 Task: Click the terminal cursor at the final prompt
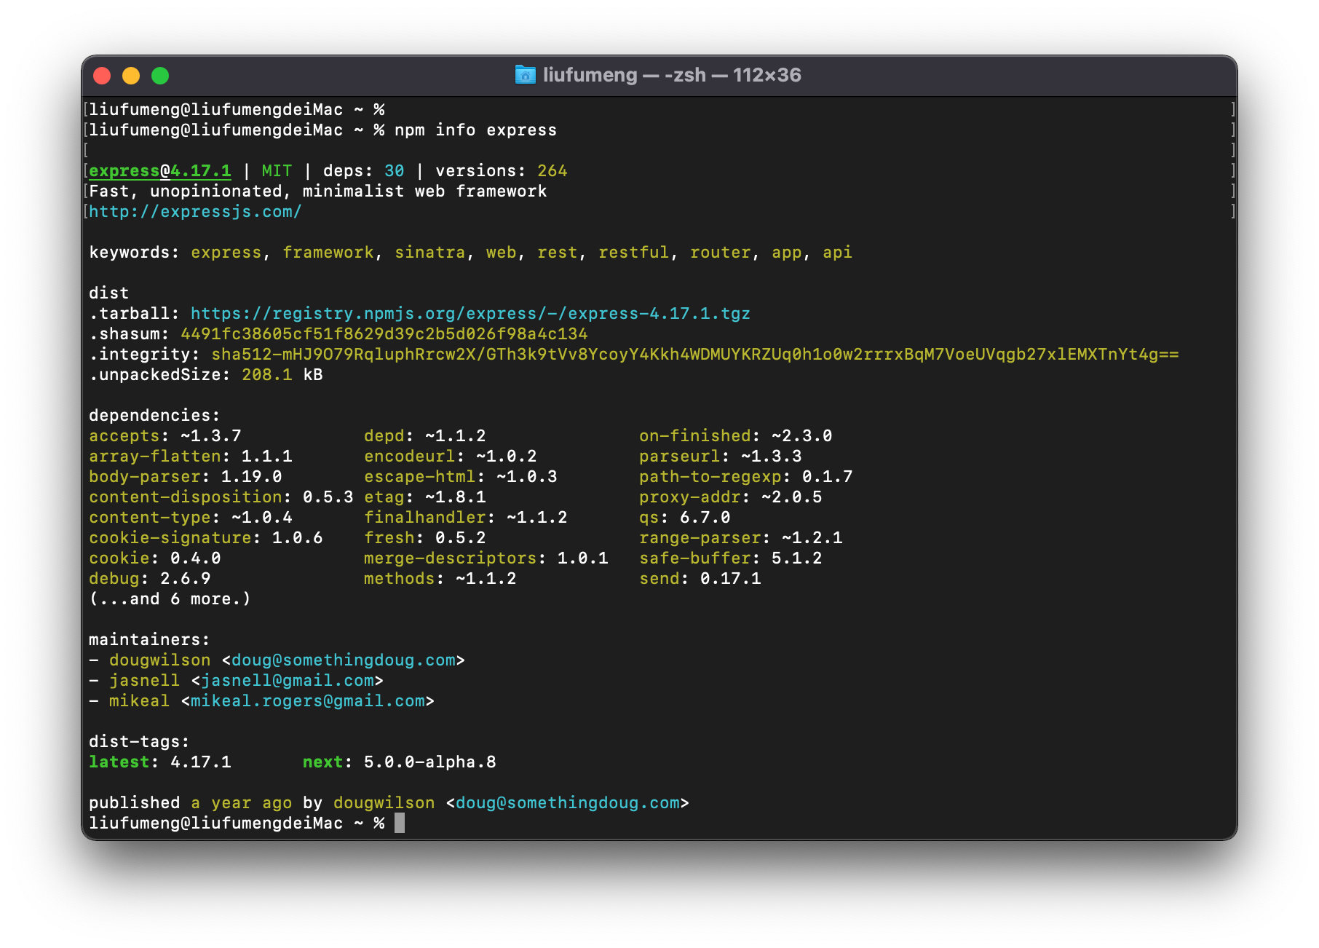[x=400, y=823]
